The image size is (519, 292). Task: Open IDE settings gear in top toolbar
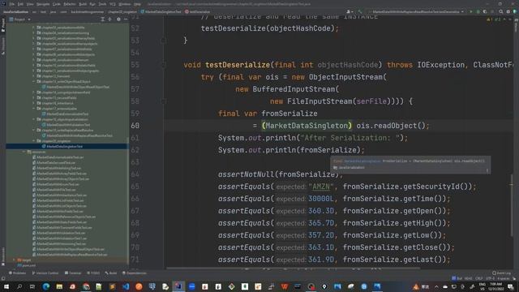pyautogui.click(x=508, y=11)
